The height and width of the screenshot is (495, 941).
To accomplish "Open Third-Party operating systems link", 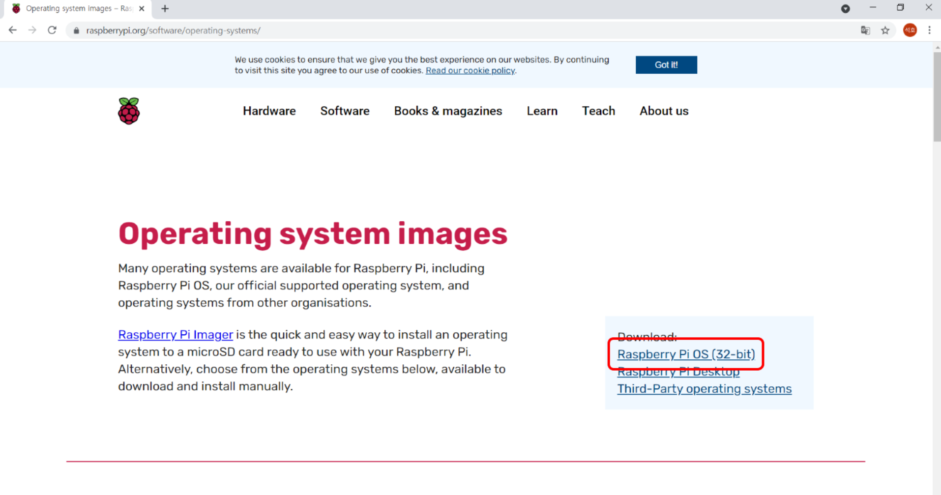I will pyautogui.click(x=705, y=389).
